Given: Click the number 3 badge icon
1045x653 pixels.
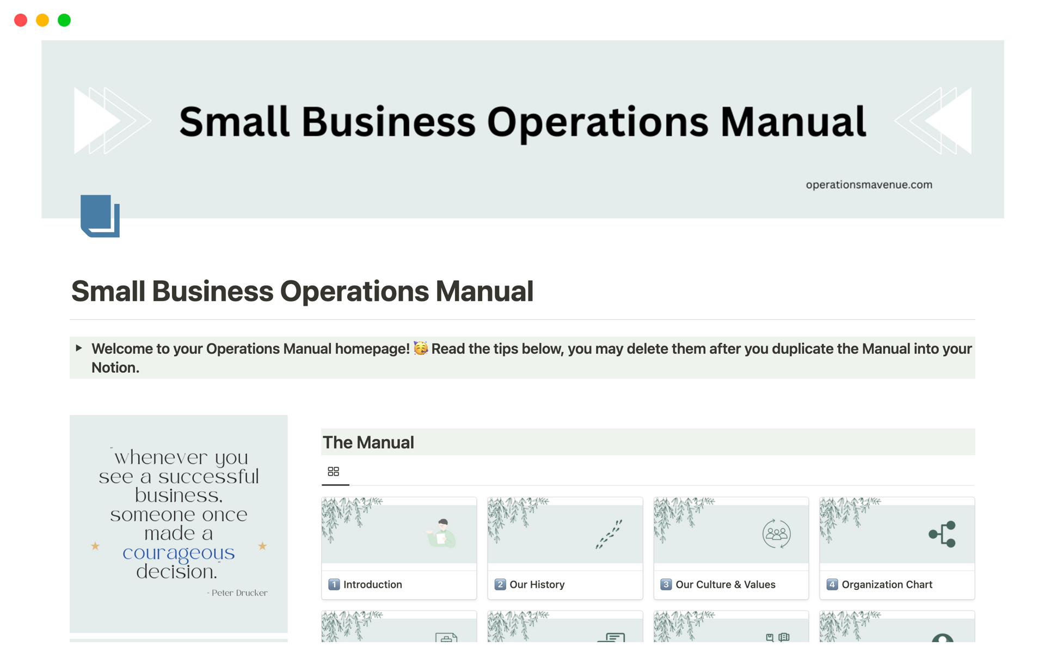Looking at the screenshot, I should [x=666, y=584].
